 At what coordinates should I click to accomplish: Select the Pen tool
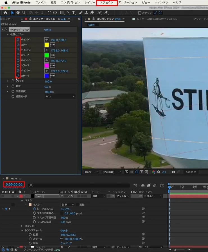tap(68, 13)
